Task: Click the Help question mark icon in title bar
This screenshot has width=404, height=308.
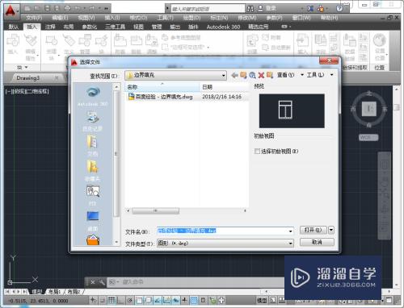Action: (339, 8)
